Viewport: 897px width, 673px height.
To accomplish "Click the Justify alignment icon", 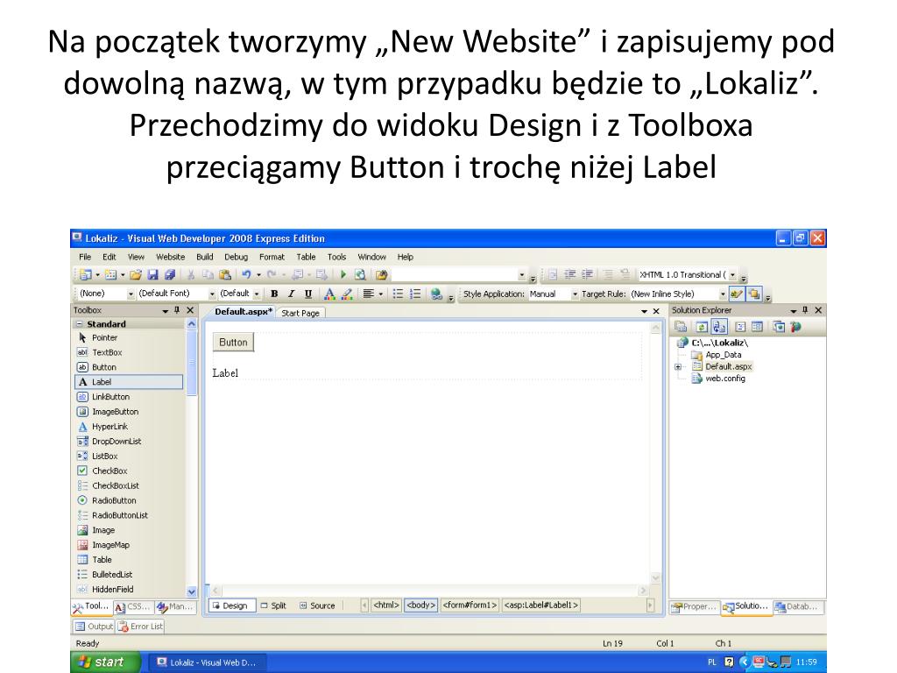I will 369,294.
